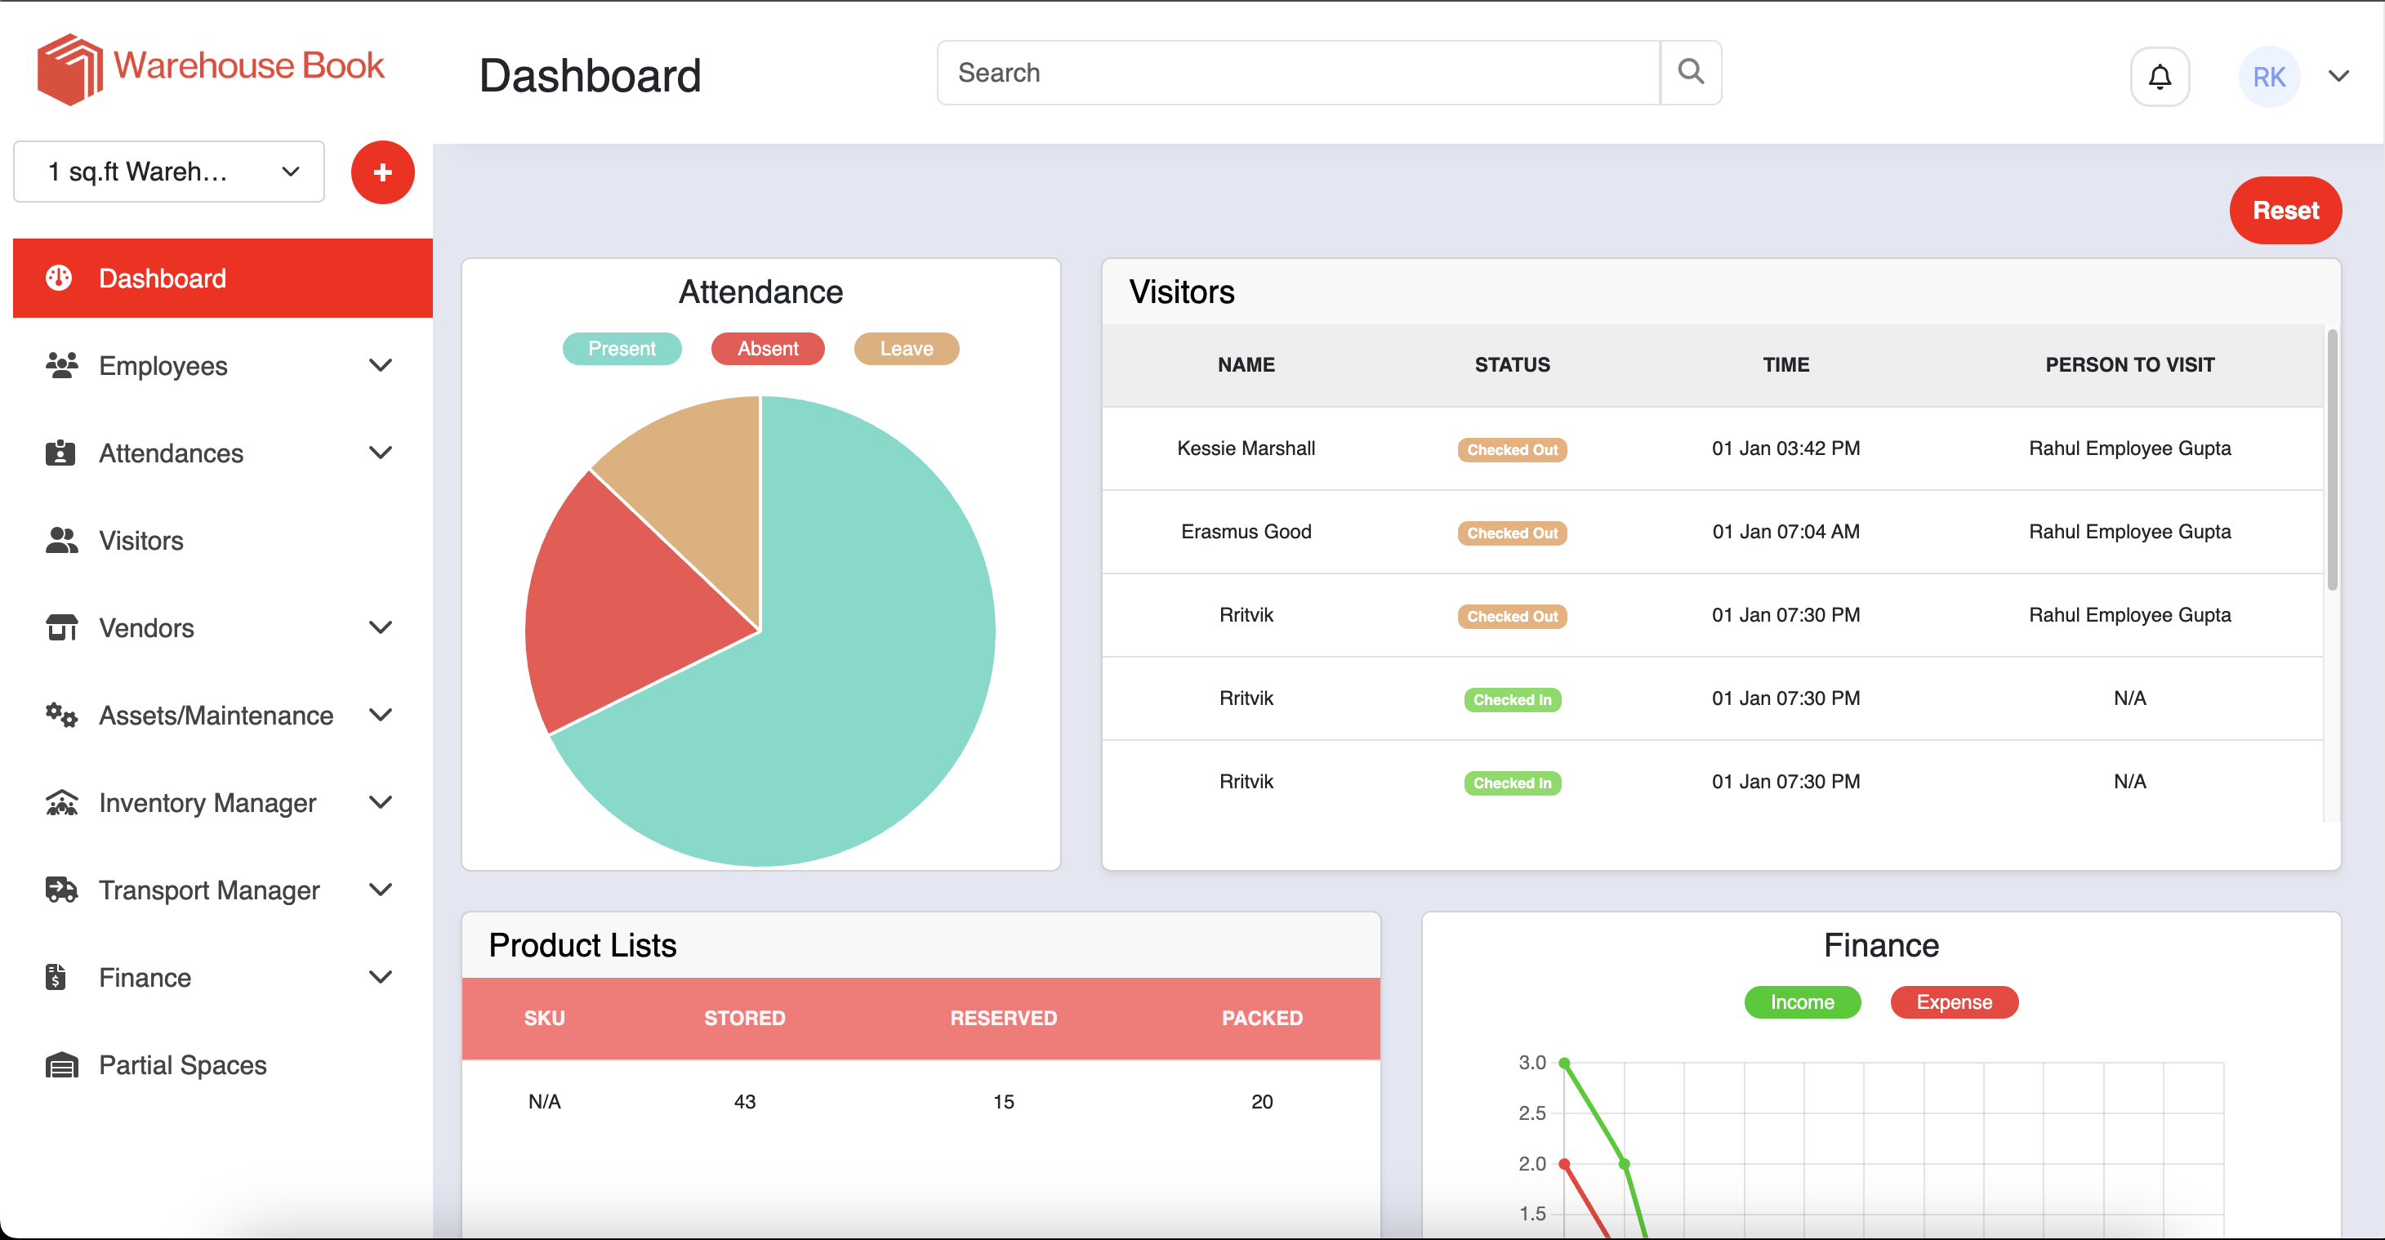The width and height of the screenshot is (2385, 1240).
Task: Click the search magnifier icon
Action: 1691,72
